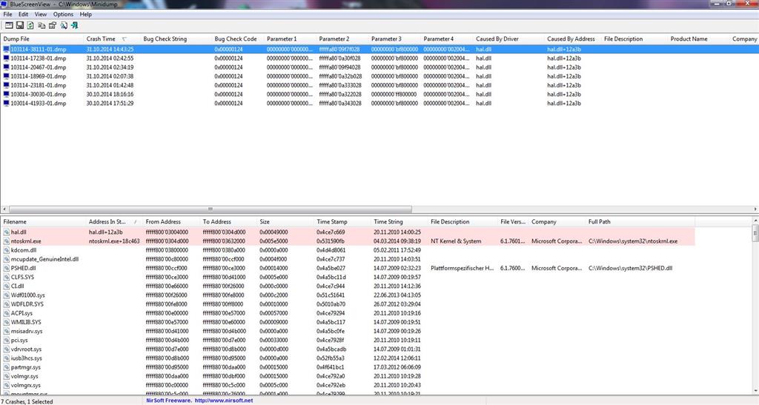Click the Exit toolbar icon
Screen dimensions: 759x405
click(x=75, y=25)
